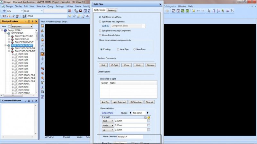257x144 pixels.
Task: Expand ZONE PIPE-01 tree node
Action: point(9,39)
